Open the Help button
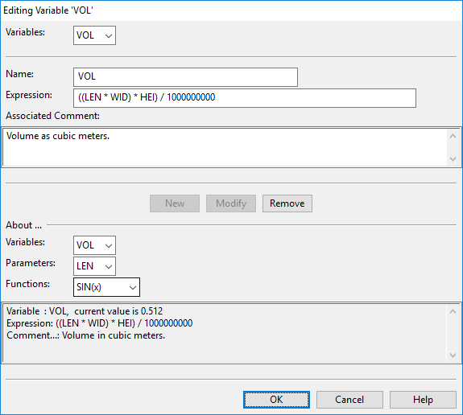Image resolution: width=463 pixels, height=415 pixels. 423,400
